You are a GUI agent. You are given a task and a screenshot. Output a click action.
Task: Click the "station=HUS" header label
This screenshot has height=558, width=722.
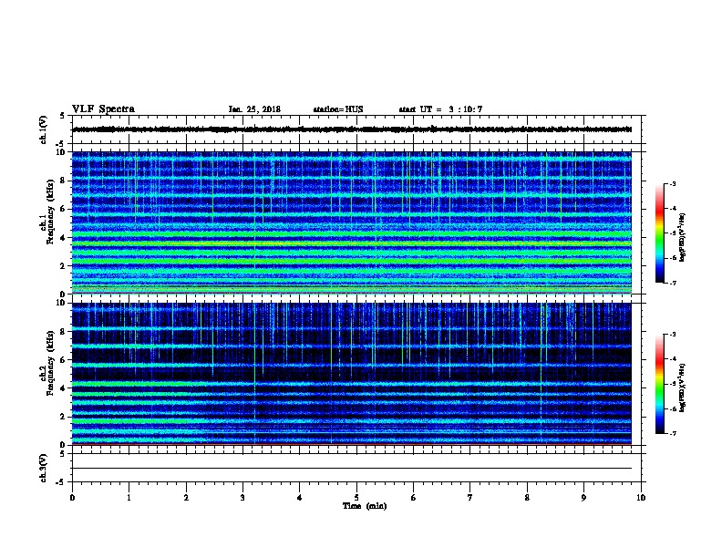point(338,109)
